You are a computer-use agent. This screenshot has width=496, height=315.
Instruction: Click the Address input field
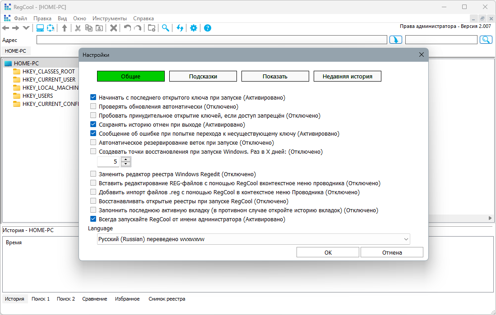[x=212, y=40]
